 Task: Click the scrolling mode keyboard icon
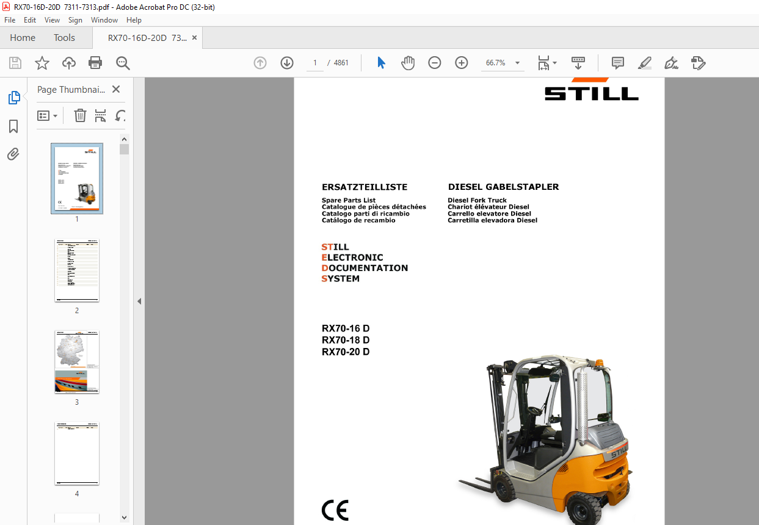(x=578, y=63)
